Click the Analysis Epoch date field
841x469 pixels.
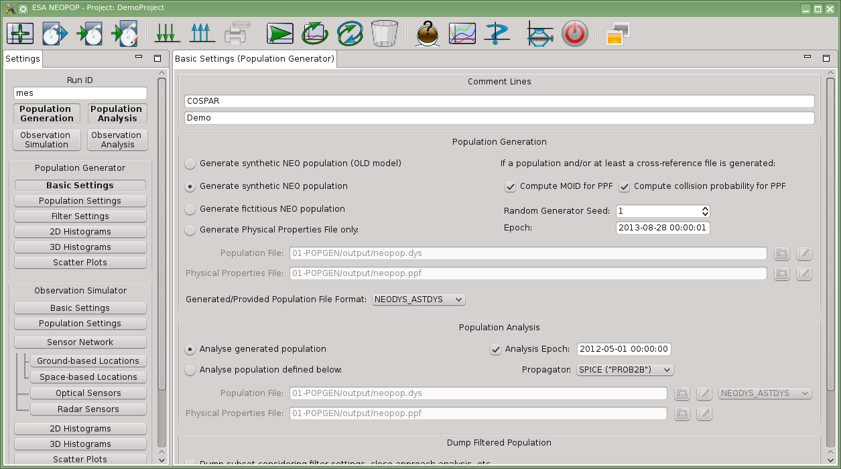click(624, 349)
